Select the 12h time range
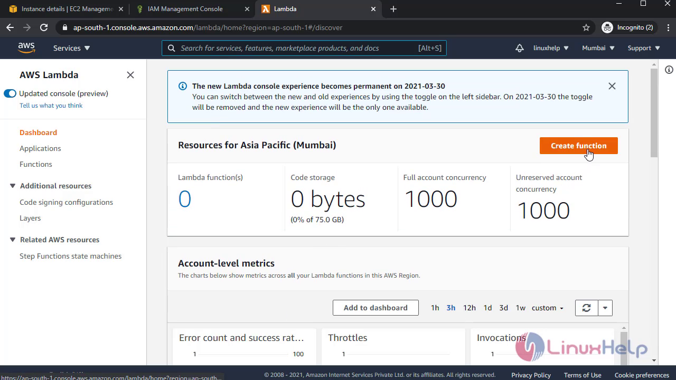 pyautogui.click(x=470, y=308)
